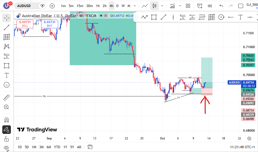Open the emoji icons tool

tap(7, 85)
